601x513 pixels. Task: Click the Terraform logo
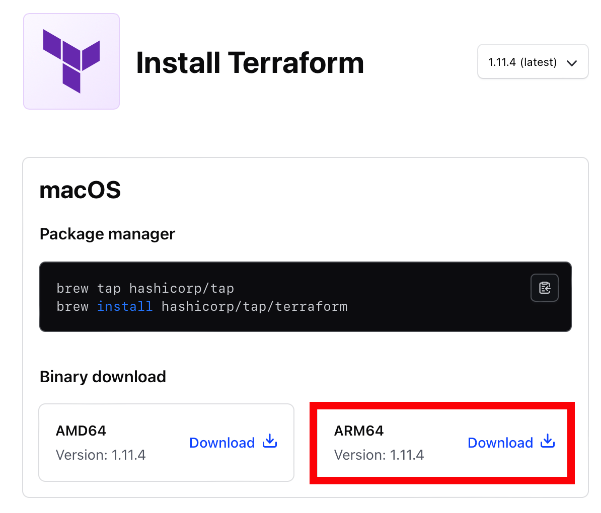pos(71,61)
